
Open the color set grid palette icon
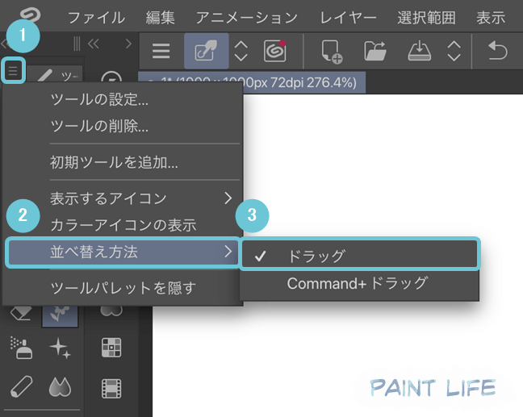[111, 348]
